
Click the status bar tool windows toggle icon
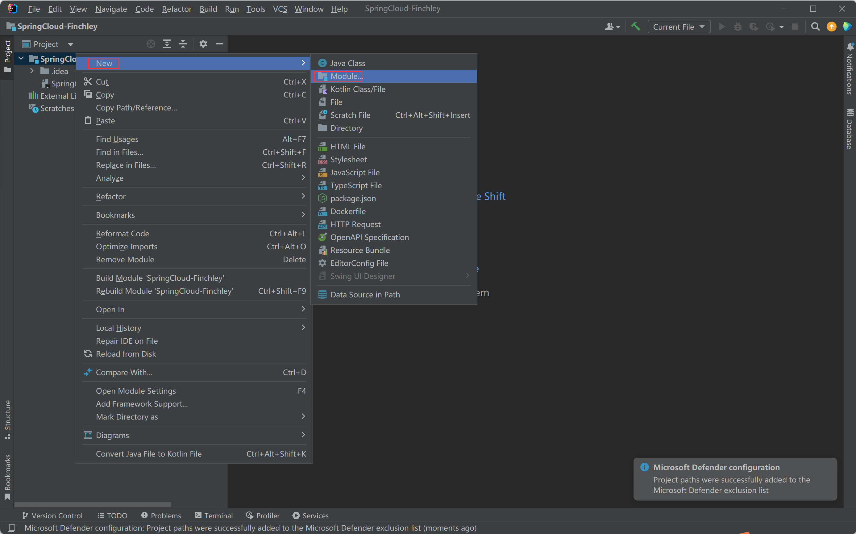pyautogui.click(x=11, y=528)
